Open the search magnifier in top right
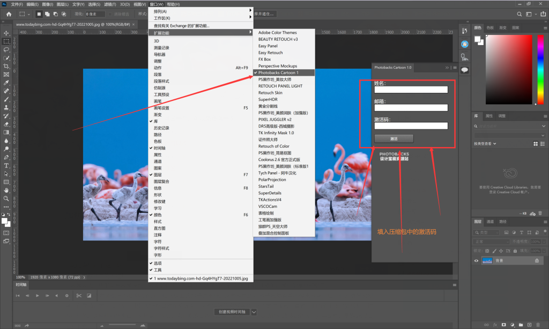 click(519, 14)
